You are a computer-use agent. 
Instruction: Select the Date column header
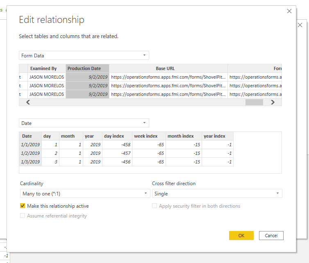(30, 136)
